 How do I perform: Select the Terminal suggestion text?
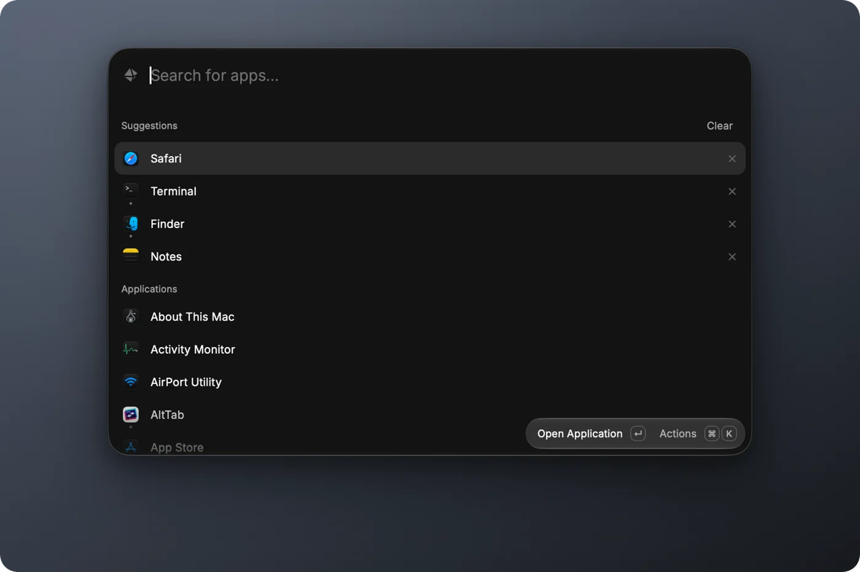tap(173, 191)
